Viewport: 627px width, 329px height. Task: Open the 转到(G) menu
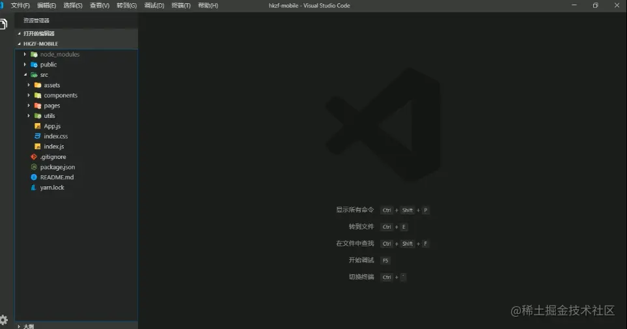tap(127, 6)
